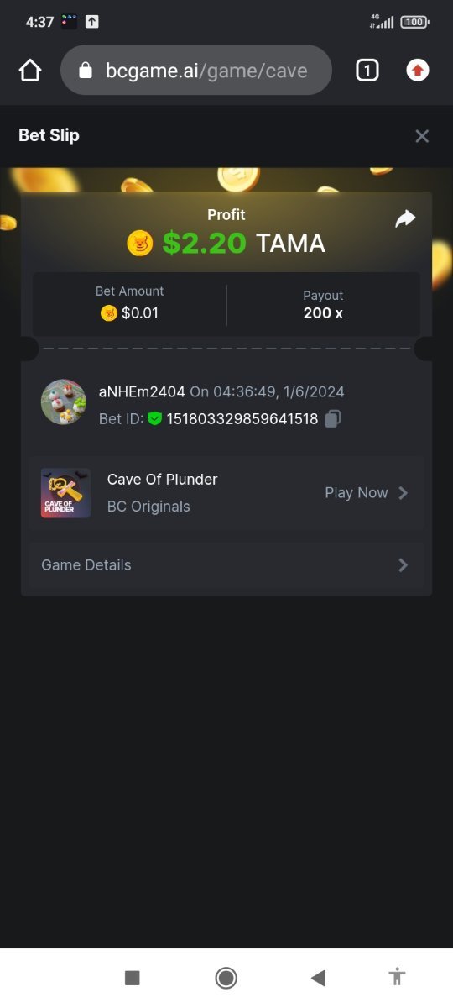Image resolution: width=453 pixels, height=1008 pixels.
Task: Tap the Android accessibility button
Action: click(398, 977)
